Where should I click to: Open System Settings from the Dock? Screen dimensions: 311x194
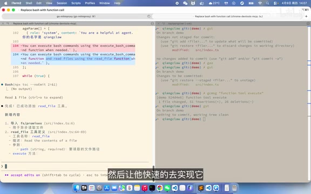pyautogui.click(x=99, y=188)
